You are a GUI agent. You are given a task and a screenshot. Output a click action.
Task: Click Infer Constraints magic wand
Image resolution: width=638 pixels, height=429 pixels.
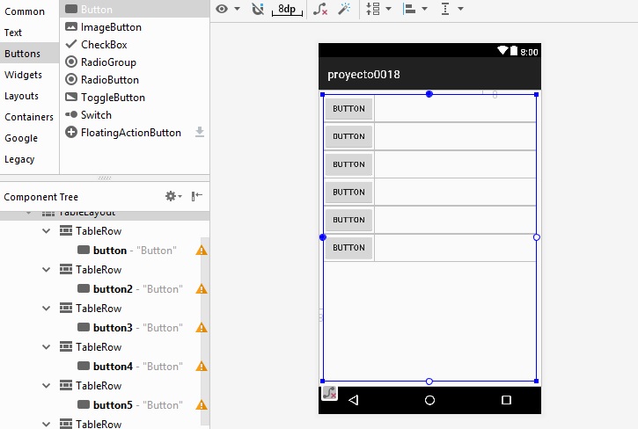click(345, 9)
